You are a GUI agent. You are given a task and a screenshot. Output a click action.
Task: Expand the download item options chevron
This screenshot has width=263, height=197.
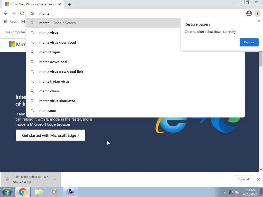(x=55, y=179)
